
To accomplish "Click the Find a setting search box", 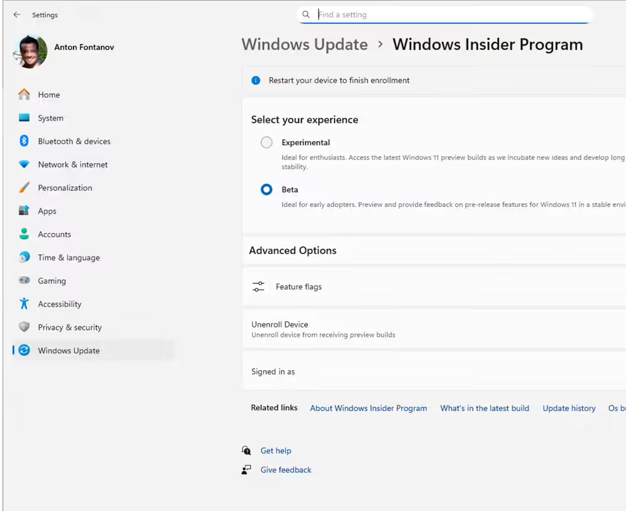I will [451, 15].
